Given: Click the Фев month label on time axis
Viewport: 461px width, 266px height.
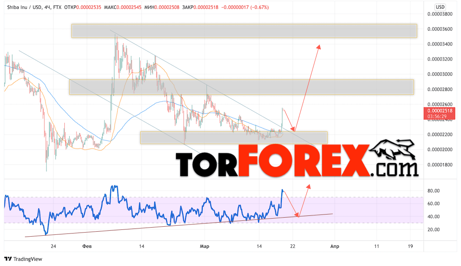Looking at the screenshot, I should [87, 246].
